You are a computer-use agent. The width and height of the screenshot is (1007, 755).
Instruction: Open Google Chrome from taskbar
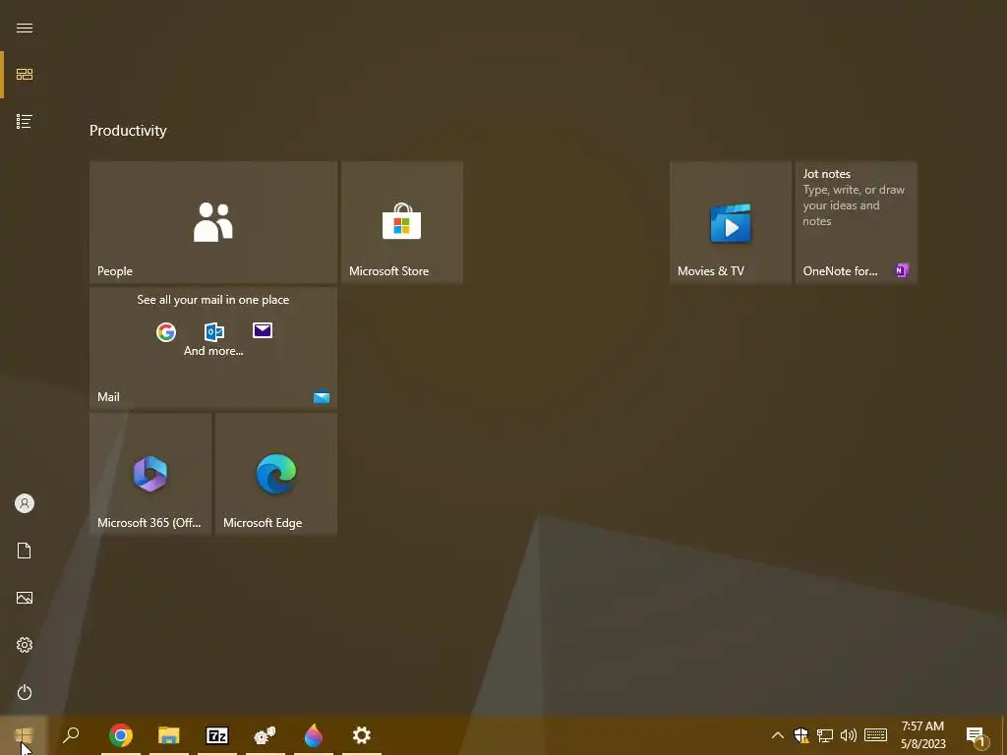(121, 735)
